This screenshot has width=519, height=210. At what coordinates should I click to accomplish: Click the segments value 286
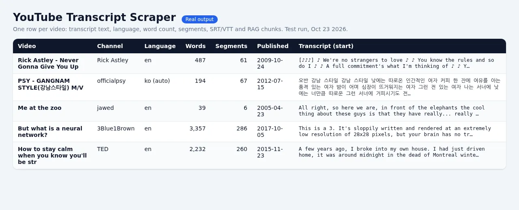[x=242, y=128]
